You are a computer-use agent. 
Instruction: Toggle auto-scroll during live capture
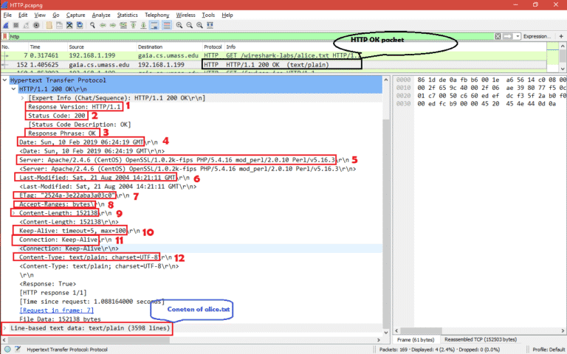click(154, 25)
